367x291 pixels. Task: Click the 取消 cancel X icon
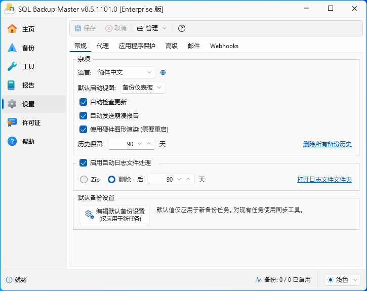point(109,28)
